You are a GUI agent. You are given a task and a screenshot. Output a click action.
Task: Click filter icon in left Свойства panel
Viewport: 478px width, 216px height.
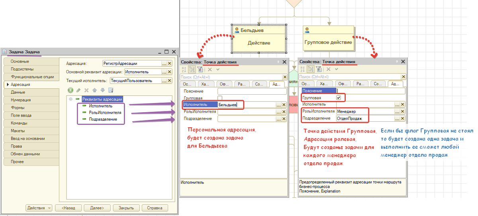click(x=200, y=69)
